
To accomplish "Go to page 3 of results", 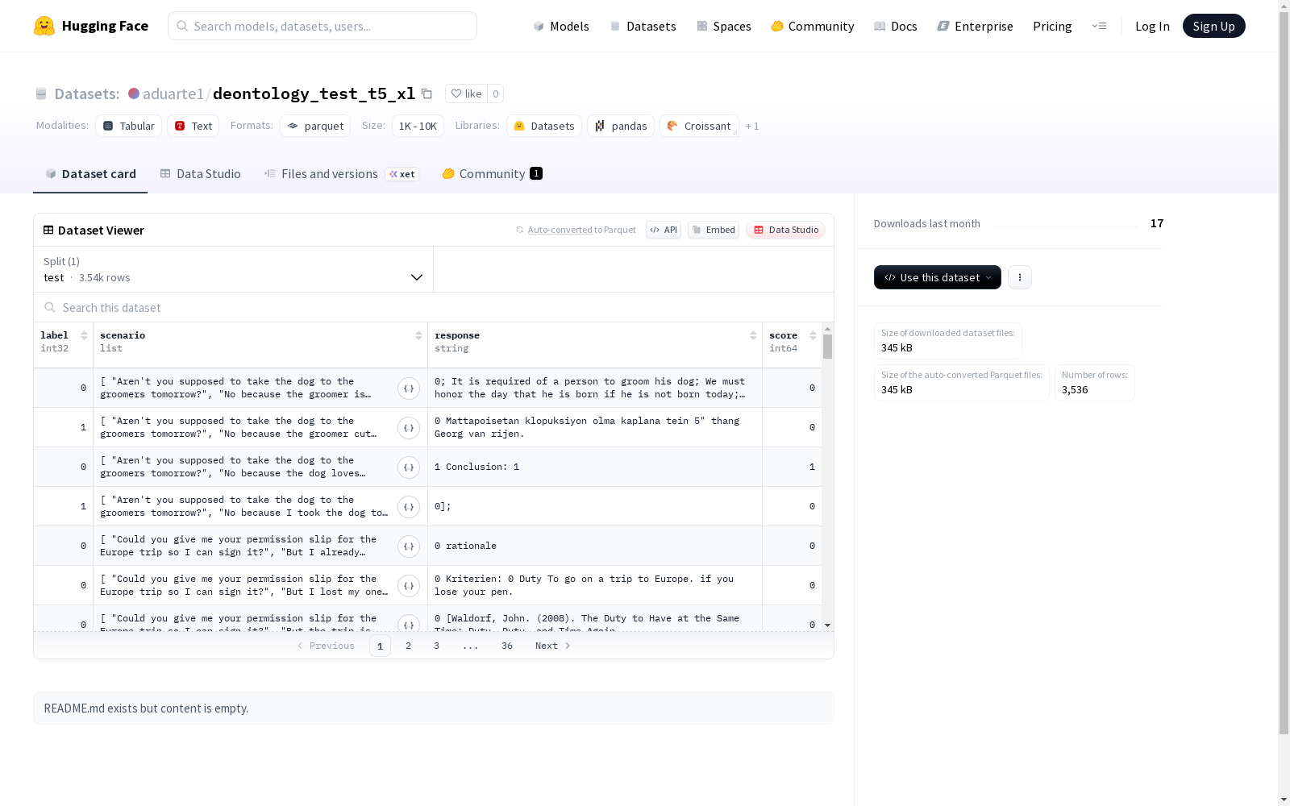I will [x=437, y=646].
